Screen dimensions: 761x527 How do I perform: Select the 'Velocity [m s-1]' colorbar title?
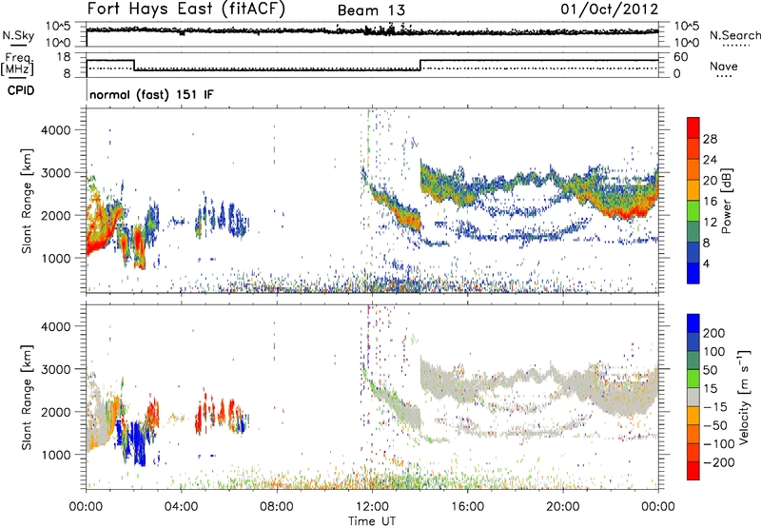tap(744, 397)
